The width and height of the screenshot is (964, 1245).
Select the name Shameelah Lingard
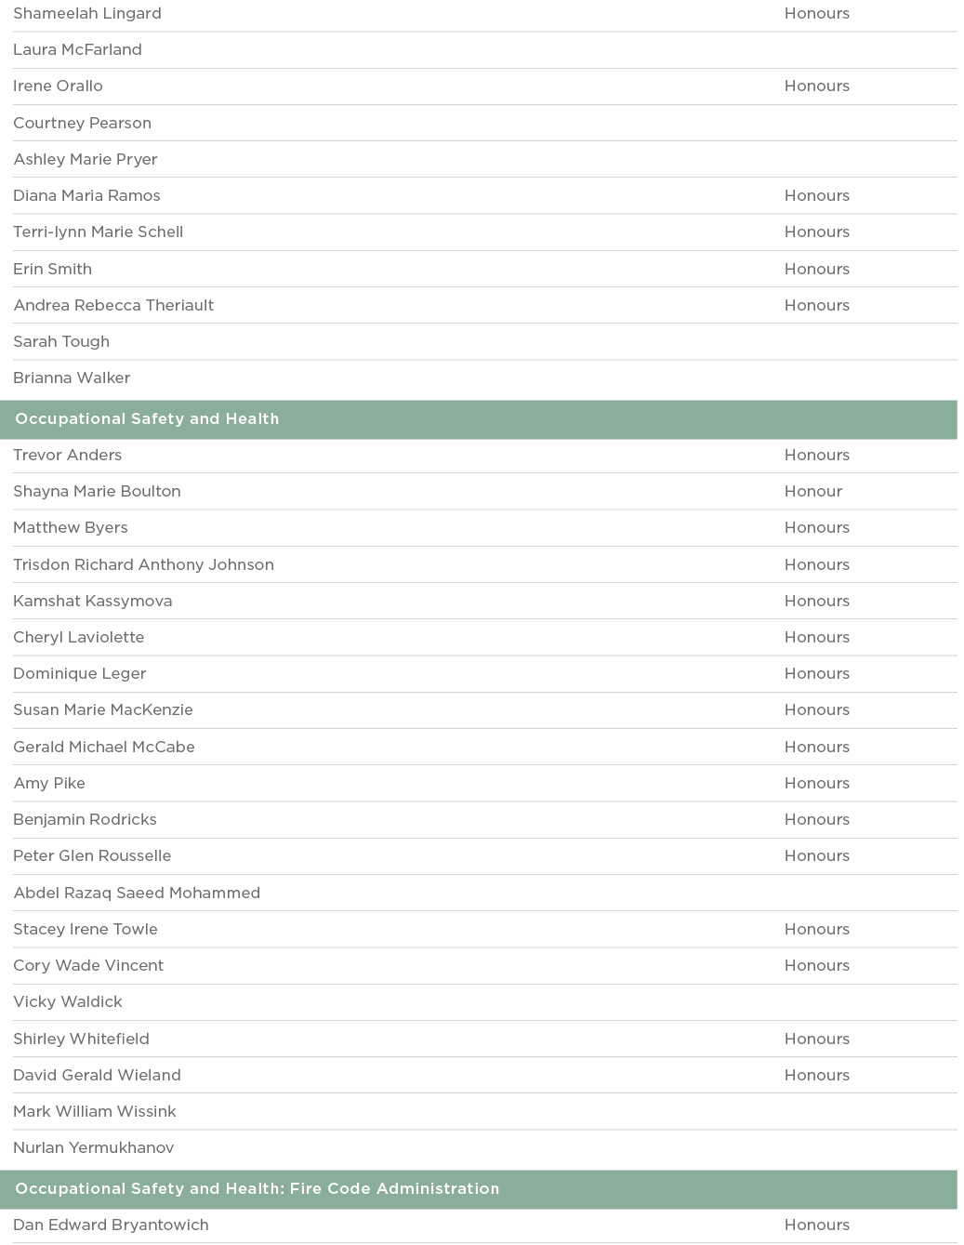tap(87, 14)
